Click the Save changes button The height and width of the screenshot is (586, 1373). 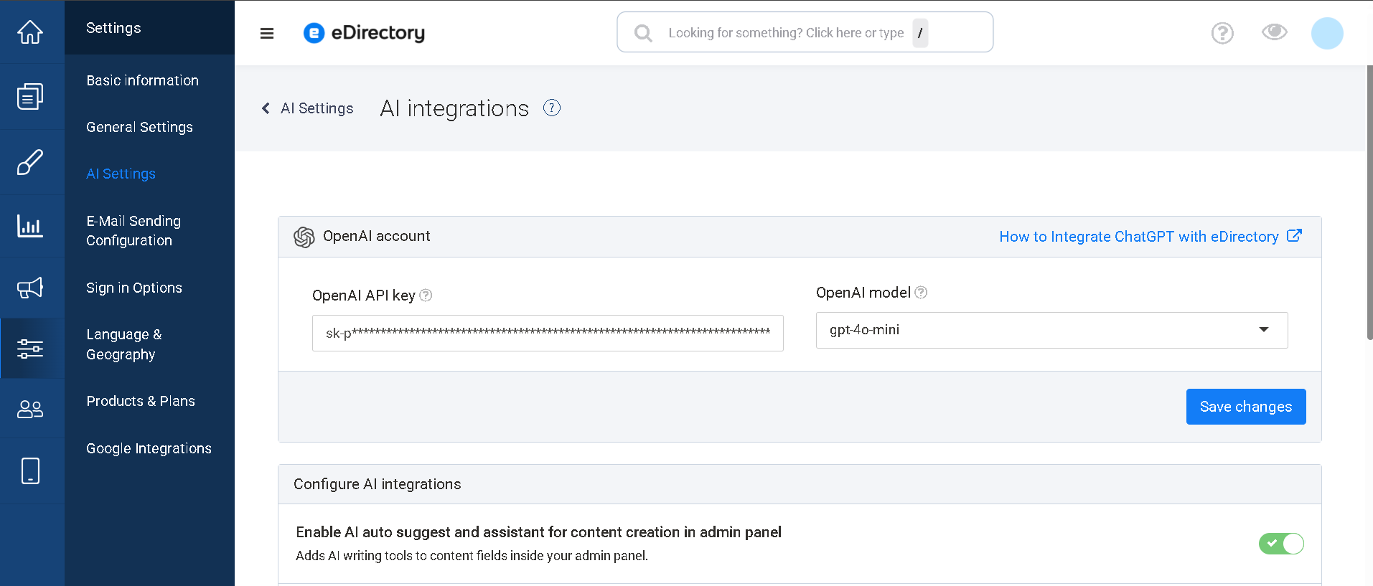pyautogui.click(x=1245, y=407)
